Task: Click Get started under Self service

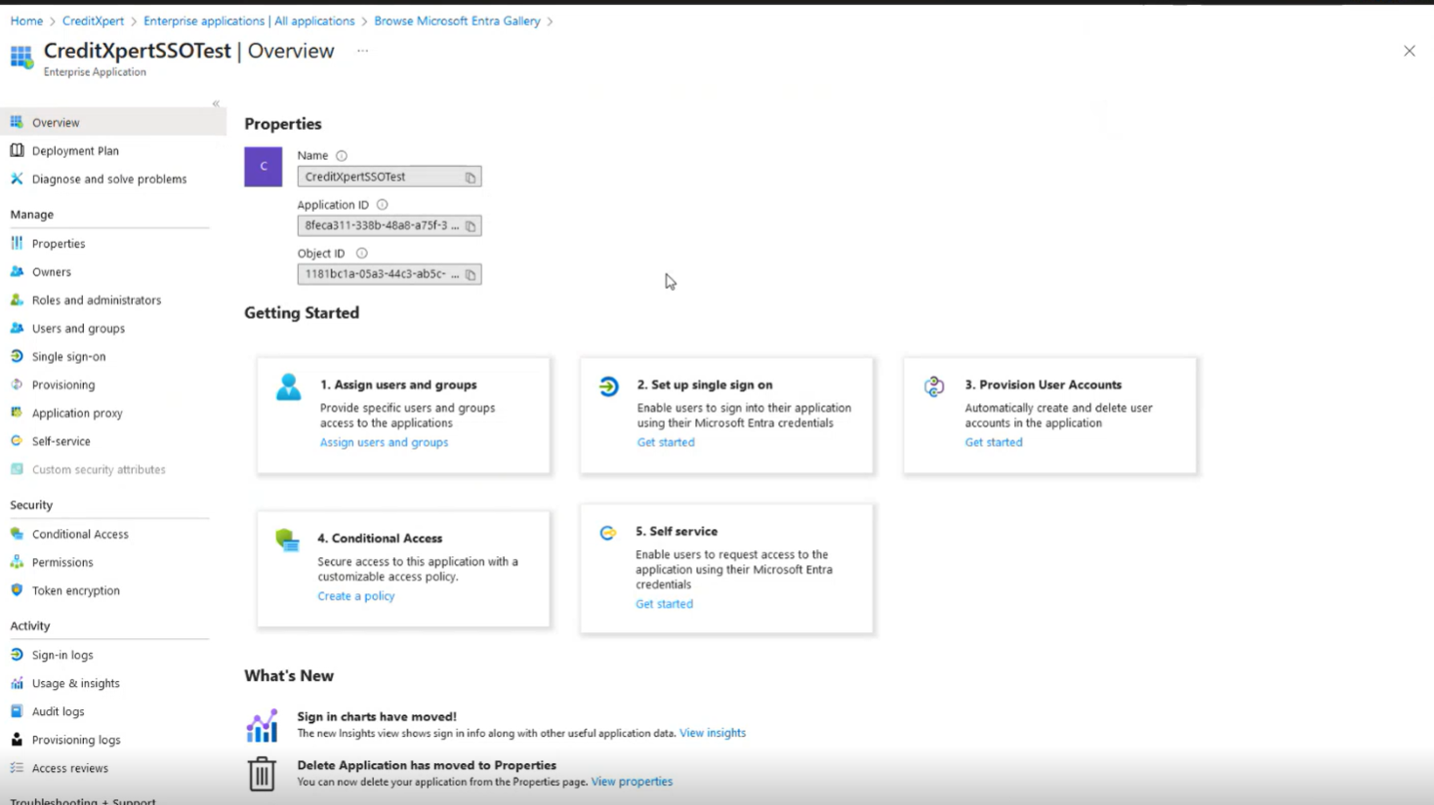Action: coord(664,604)
